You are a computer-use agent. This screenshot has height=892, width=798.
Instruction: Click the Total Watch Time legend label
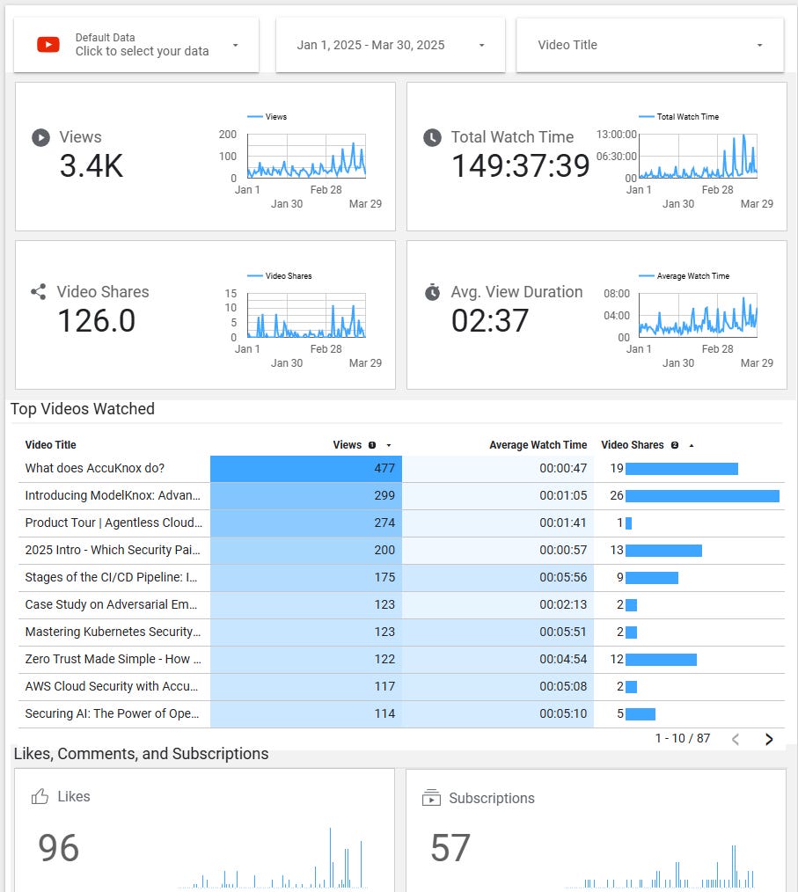click(688, 117)
